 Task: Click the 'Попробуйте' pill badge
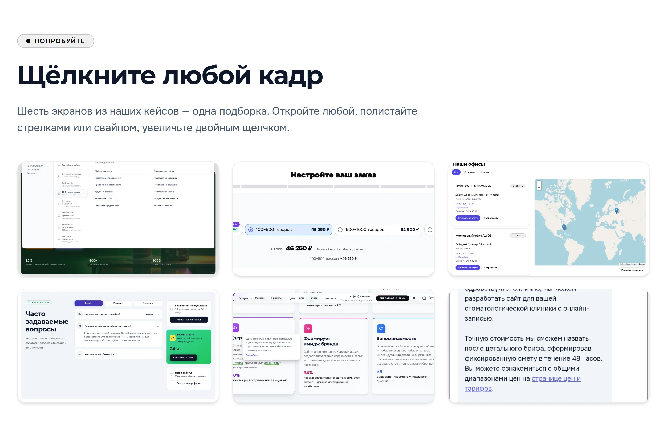tap(55, 41)
